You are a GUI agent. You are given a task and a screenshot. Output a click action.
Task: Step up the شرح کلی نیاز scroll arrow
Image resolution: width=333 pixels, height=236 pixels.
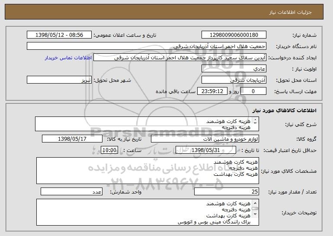(x=255, y=120)
